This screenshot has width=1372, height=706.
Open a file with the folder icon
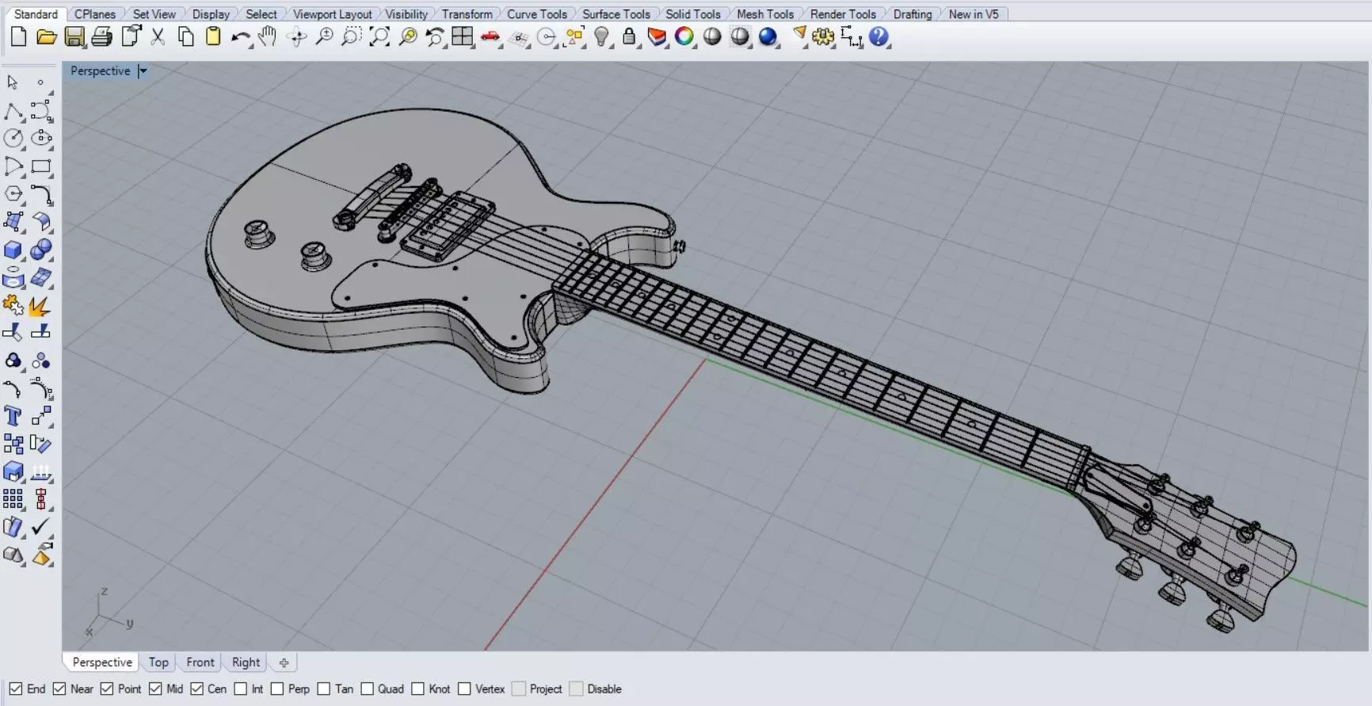click(46, 37)
